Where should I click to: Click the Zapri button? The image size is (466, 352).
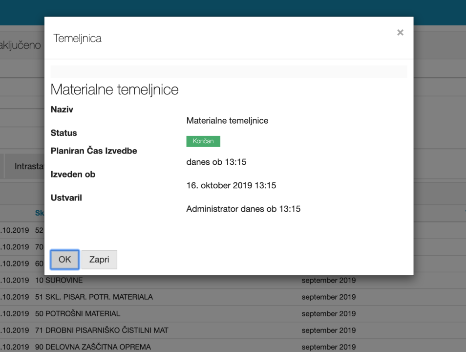[x=99, y=260]
